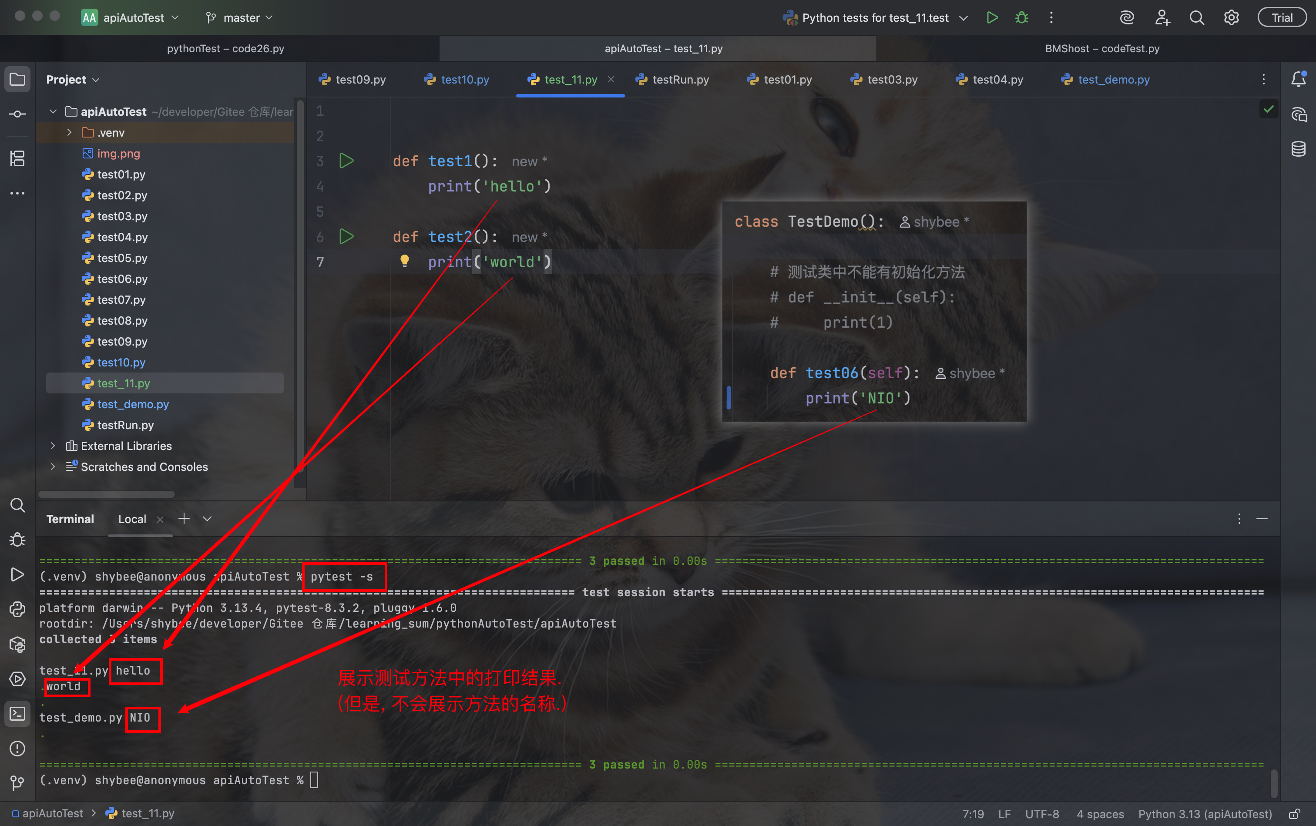Open the Python Packages tool window
The image size is (1316, 826).
(x=17, y=644)
